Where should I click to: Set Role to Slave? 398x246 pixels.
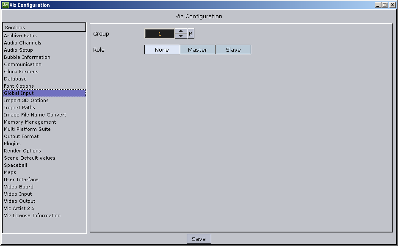point(233,50)
